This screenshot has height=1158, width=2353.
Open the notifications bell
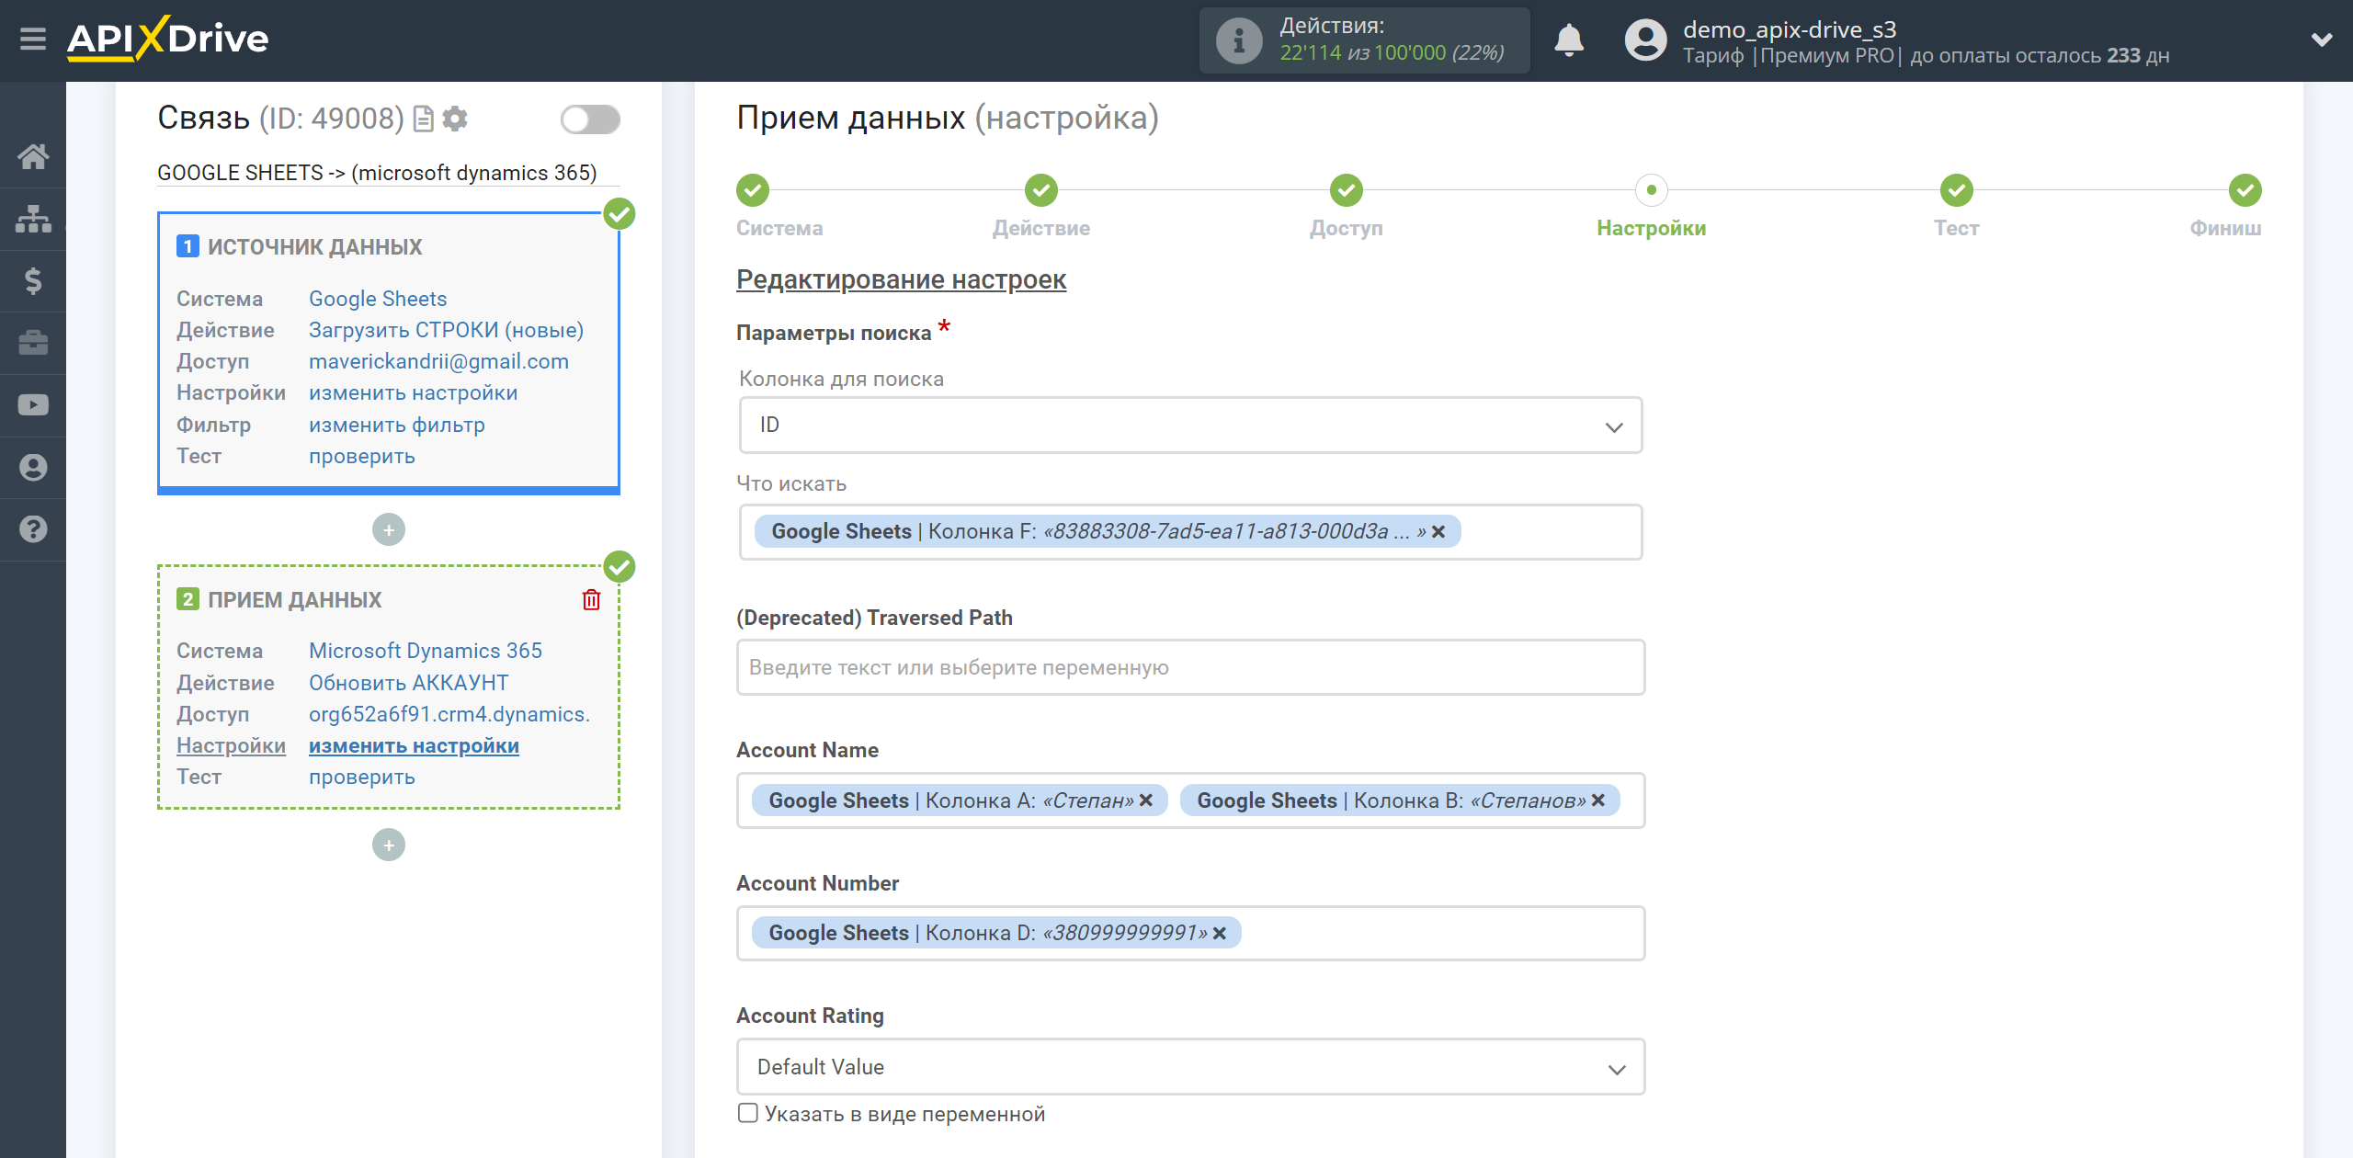click(1569, 40)
